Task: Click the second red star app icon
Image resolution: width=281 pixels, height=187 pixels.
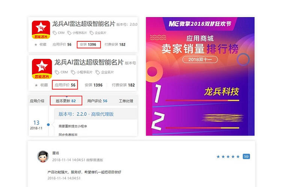Action: point(42,69)
